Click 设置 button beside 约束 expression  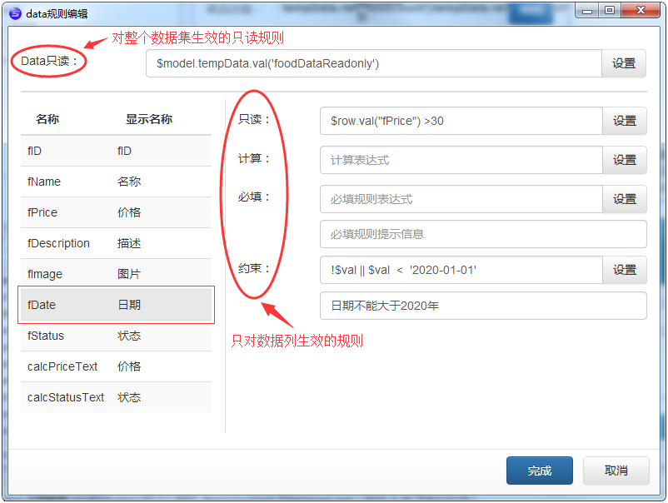click(x=625, y=270)
